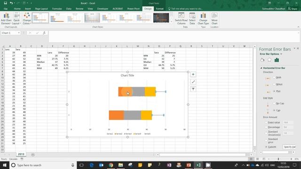Click Specify Value button
Screen dimensions: 301x169
(x=289, y=147)
